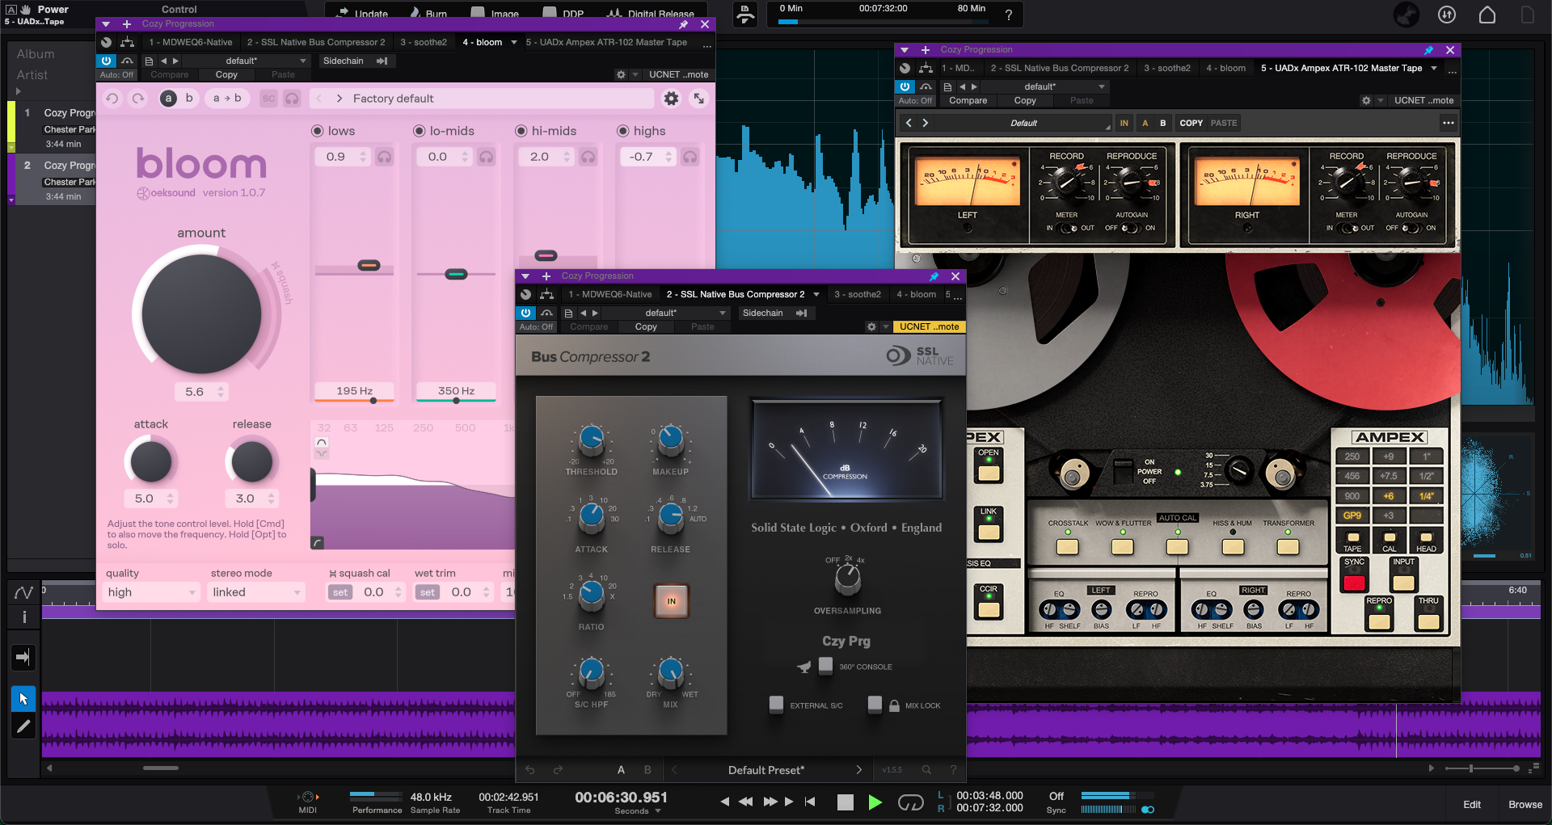Click bloom delta listen headphone icon
Screen dimensions: 1552x825
point(292,99)
